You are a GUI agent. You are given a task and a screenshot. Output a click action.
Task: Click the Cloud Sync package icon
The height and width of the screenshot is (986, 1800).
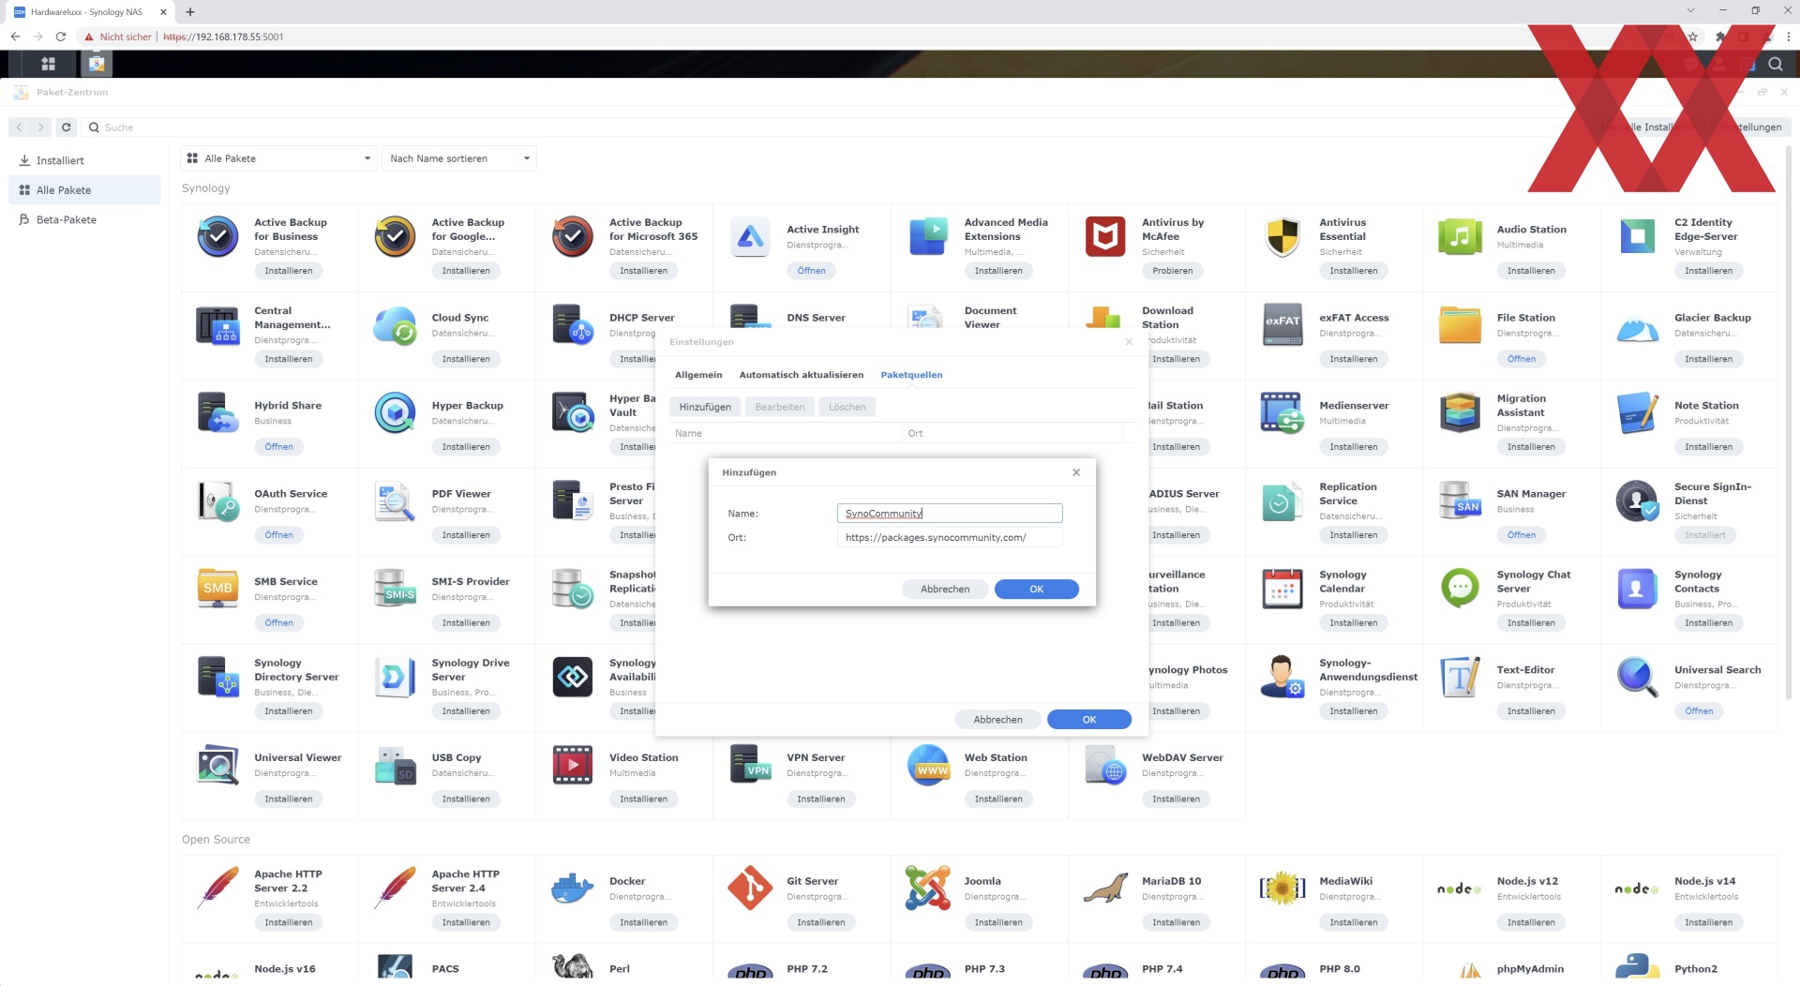[x=395, y=325]
